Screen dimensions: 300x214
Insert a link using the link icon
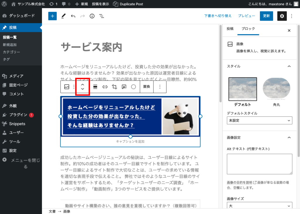pyautogui.click(x=105, y=87)
